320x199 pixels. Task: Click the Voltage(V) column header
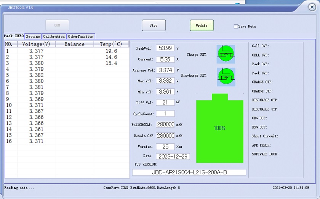click(37, 44)
